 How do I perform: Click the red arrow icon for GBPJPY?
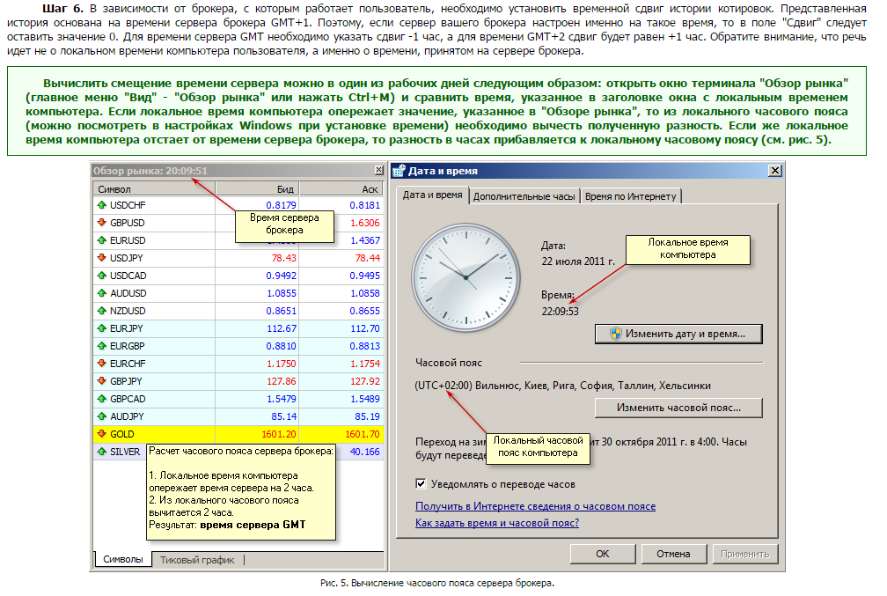pos(102,381)
